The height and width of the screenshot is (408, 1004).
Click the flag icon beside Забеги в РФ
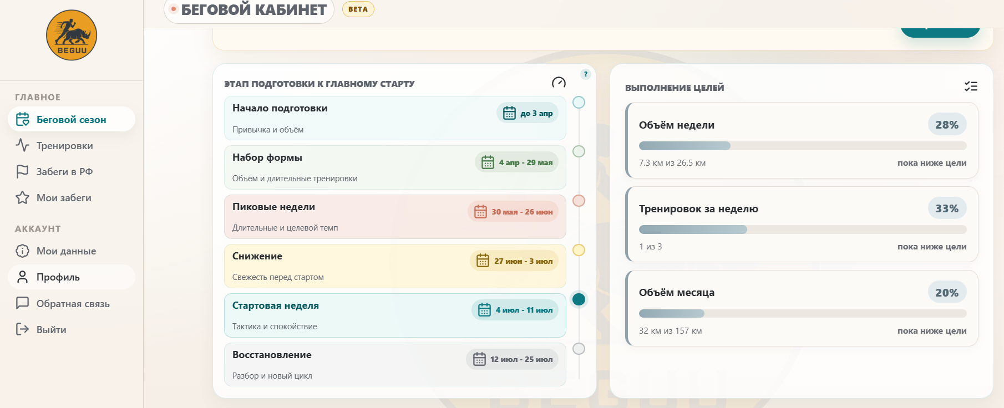click(x=23, y=171)
